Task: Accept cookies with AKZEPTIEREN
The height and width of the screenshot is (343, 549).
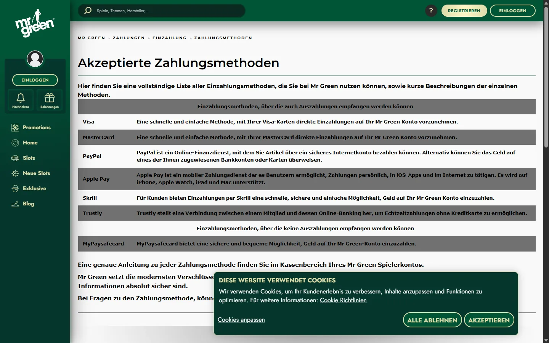Action: click(x=489, y=320)
